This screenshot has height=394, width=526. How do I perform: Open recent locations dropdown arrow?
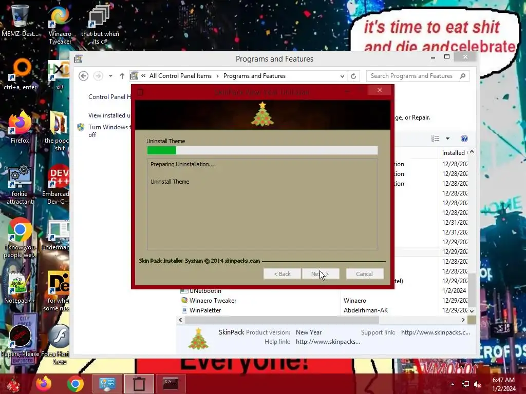click(x=110, y=76)
